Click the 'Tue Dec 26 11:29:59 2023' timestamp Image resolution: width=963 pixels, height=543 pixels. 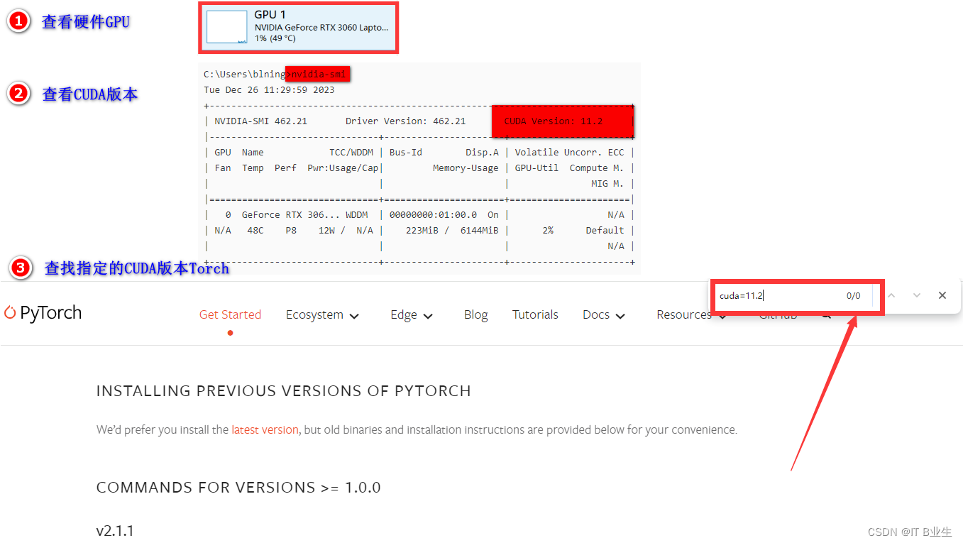[x=269, y=90]
